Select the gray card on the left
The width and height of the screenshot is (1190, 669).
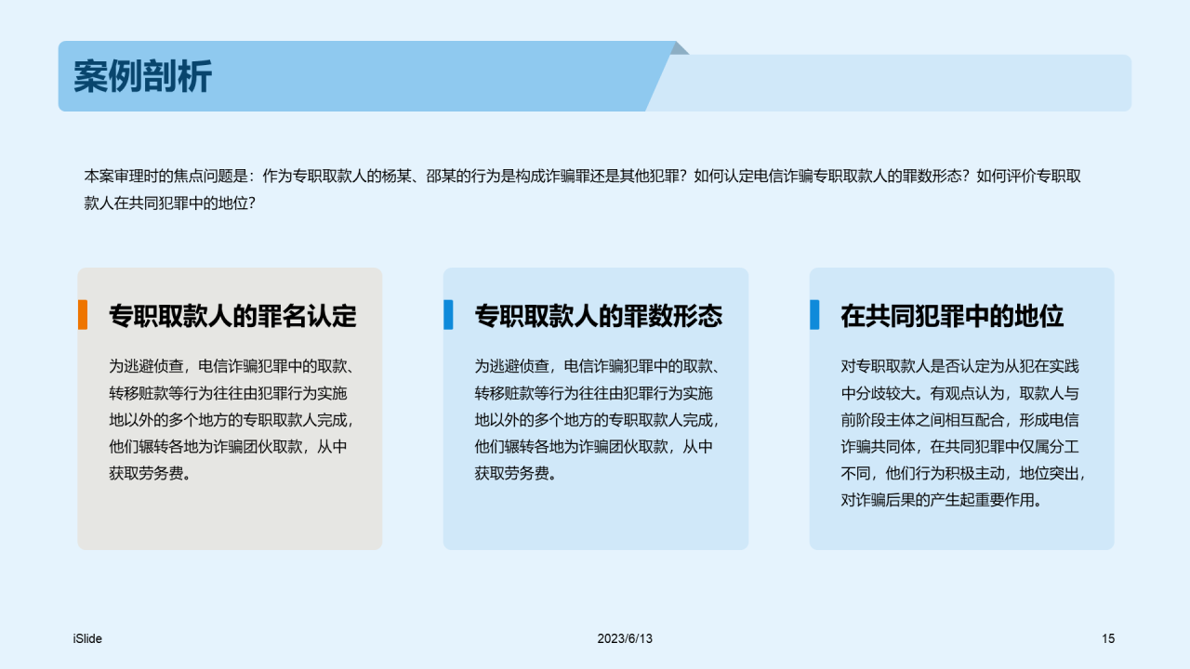[x=229, y=409]
